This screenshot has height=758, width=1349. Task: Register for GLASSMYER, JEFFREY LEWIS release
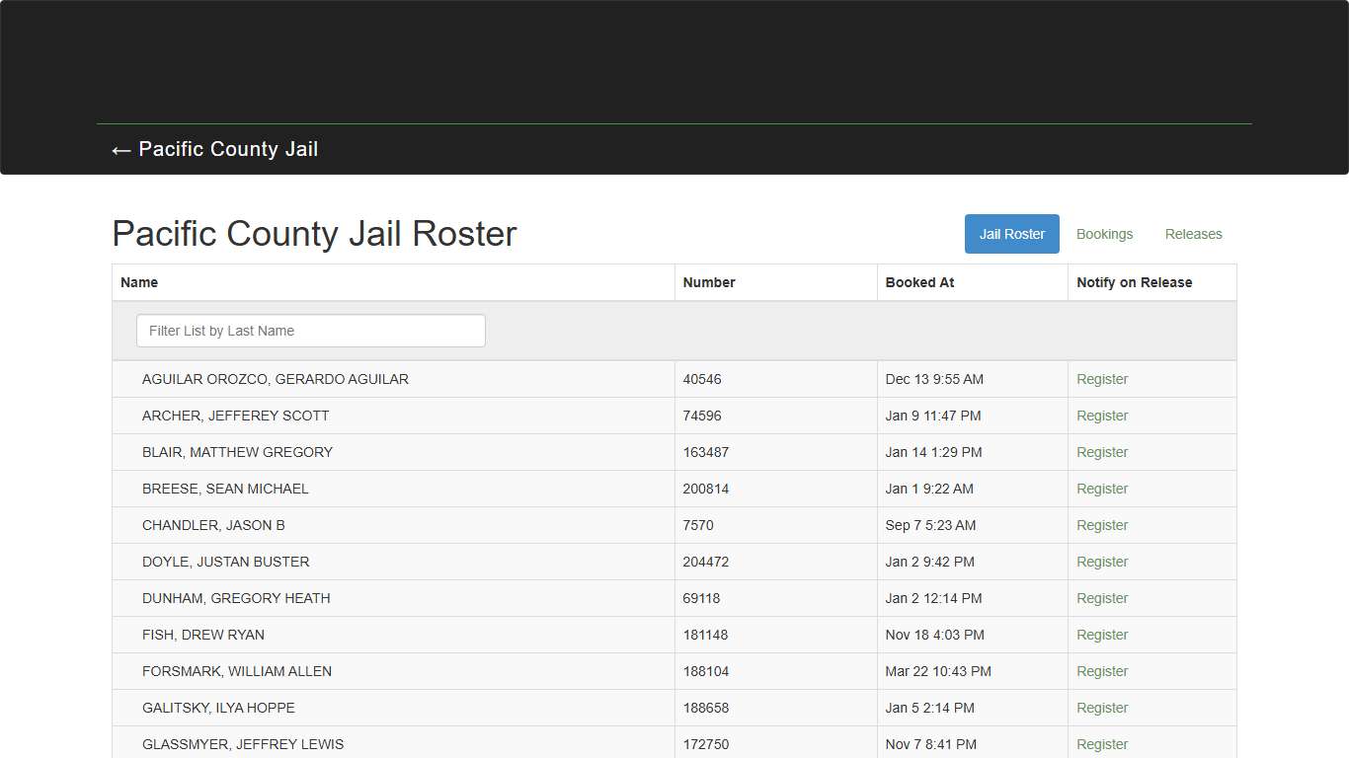tap(1102, 744)
